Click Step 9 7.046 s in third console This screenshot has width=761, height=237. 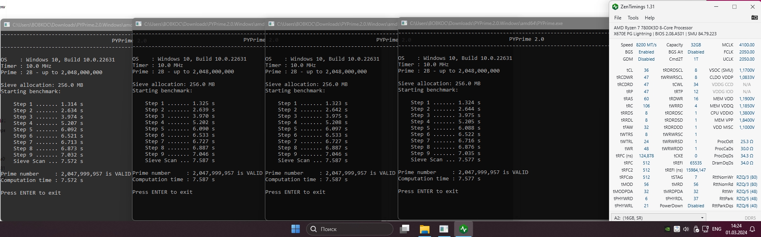pyautogui.click(x=312, y=154)
